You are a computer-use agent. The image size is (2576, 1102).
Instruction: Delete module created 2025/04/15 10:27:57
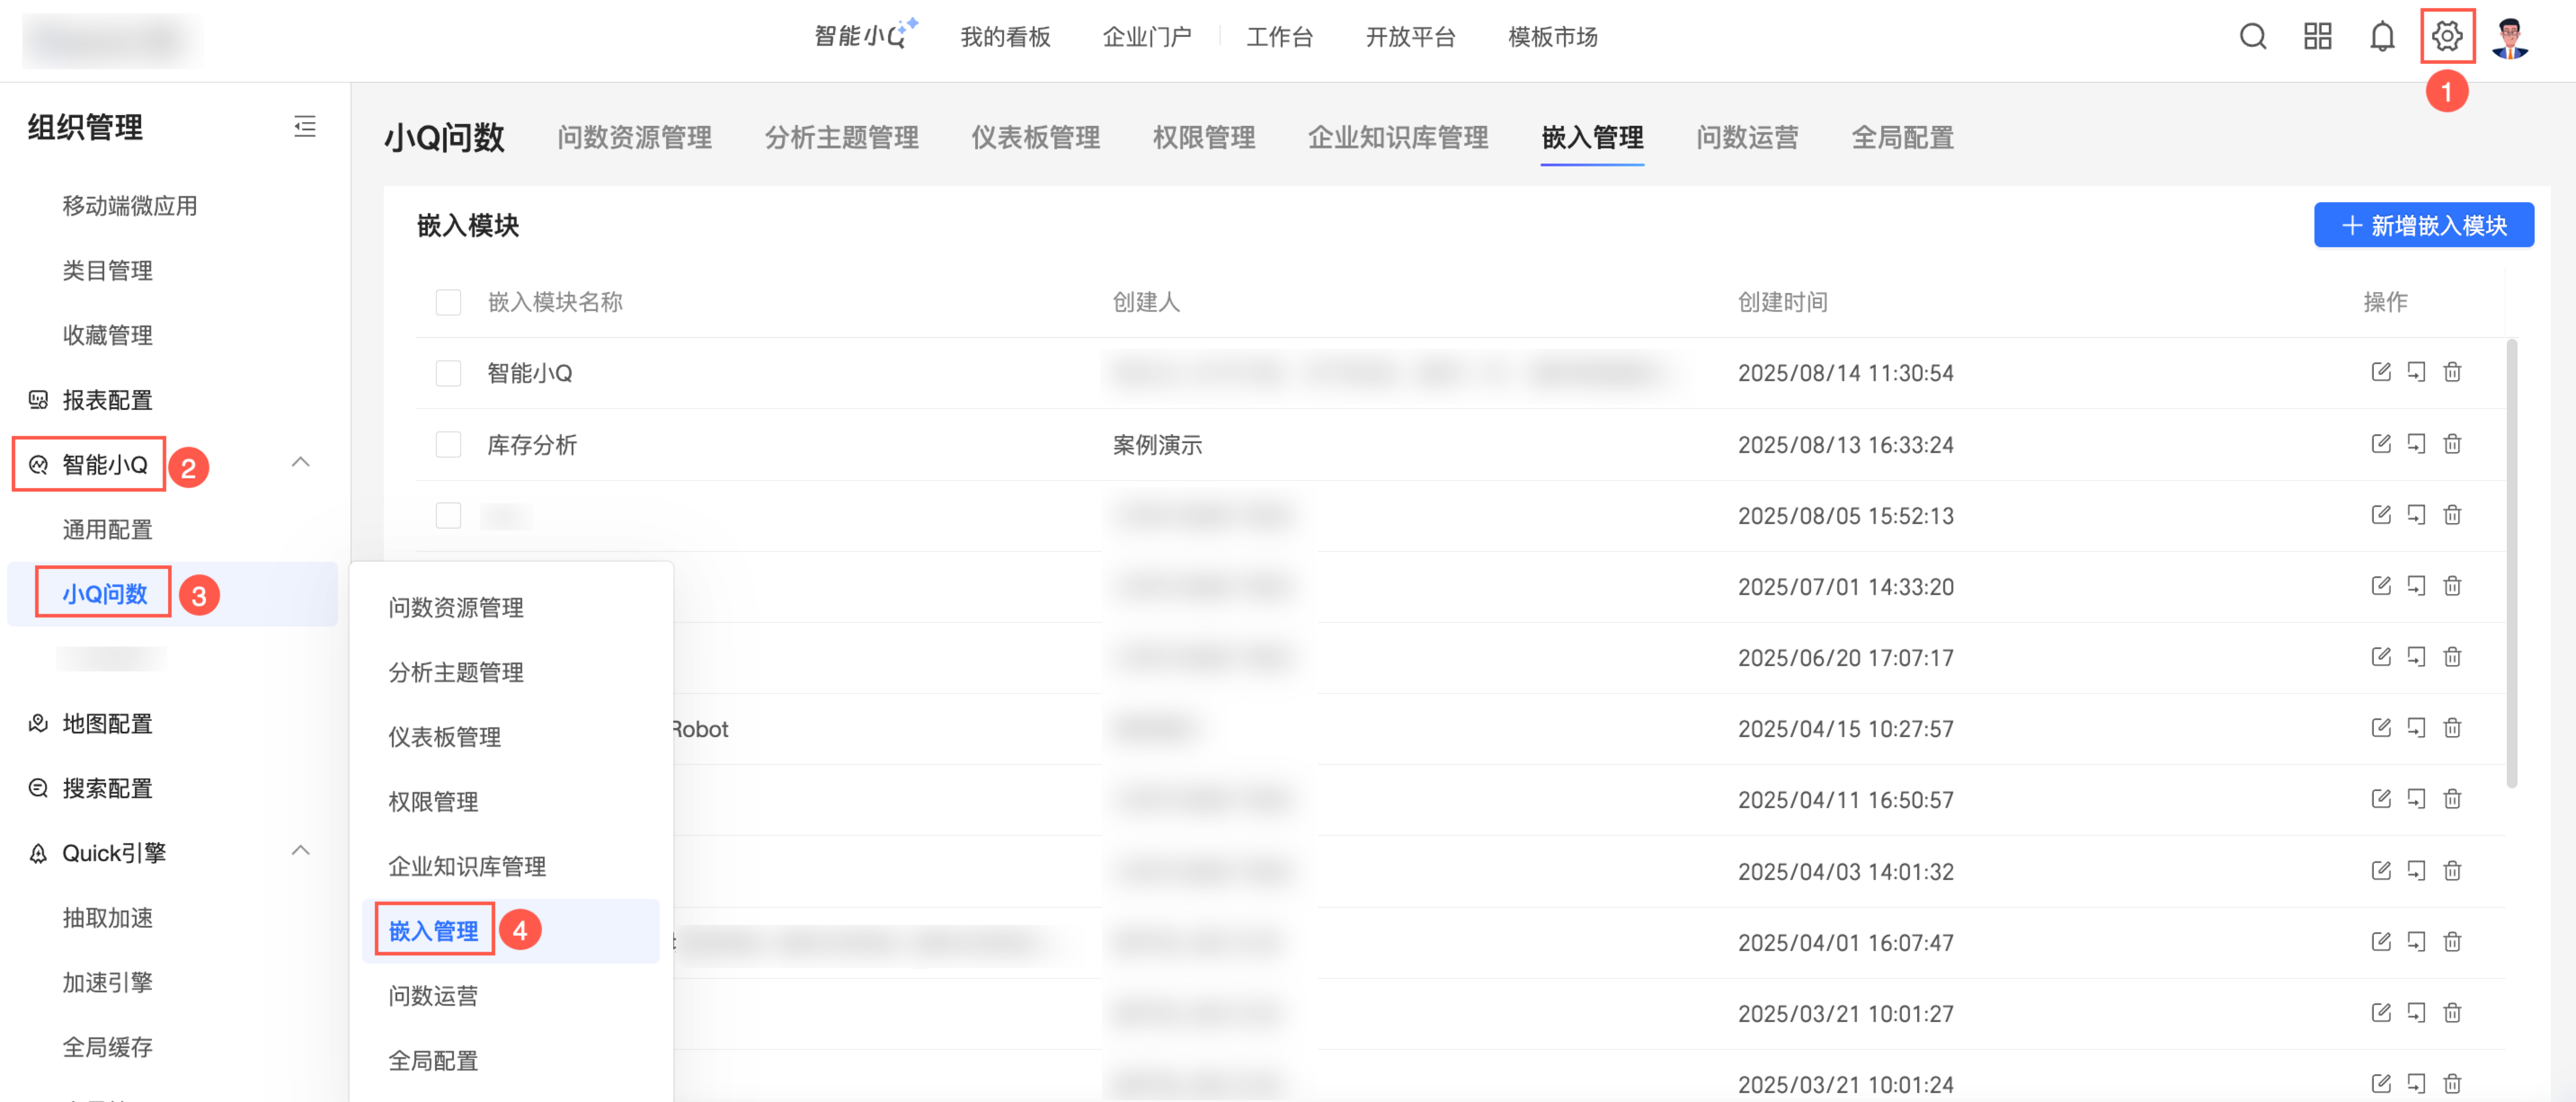point(2452,727)
